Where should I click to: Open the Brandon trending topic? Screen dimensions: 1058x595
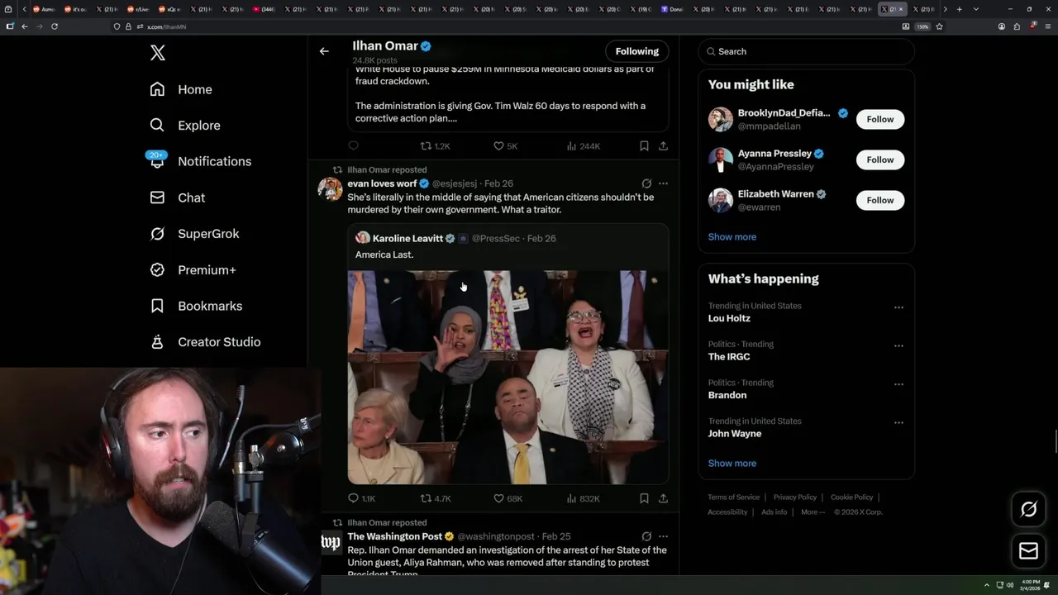(x=727, y=395)
